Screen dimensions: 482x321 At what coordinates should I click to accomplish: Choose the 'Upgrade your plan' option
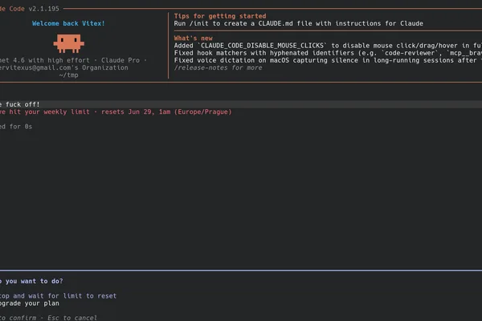tap(30, 303)
